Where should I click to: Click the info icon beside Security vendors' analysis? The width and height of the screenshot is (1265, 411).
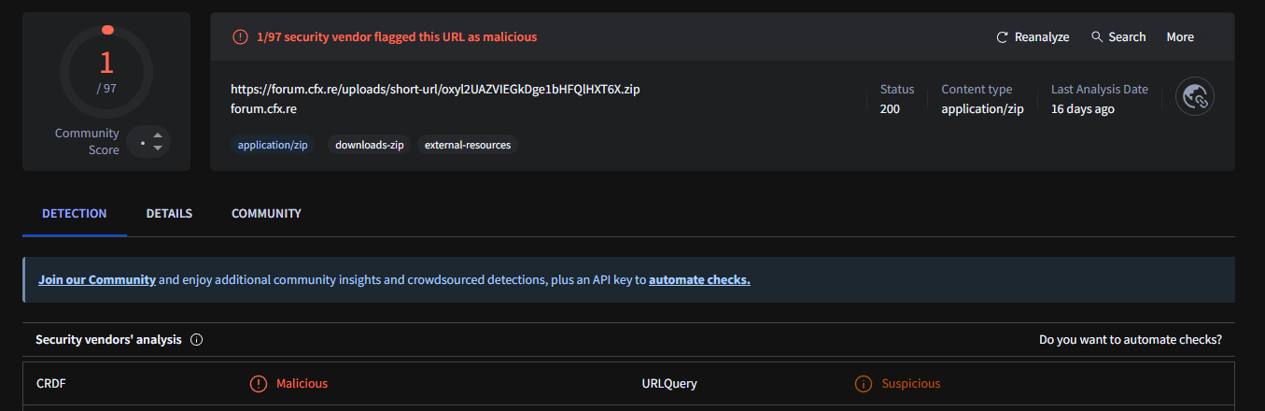pos(196,340)
